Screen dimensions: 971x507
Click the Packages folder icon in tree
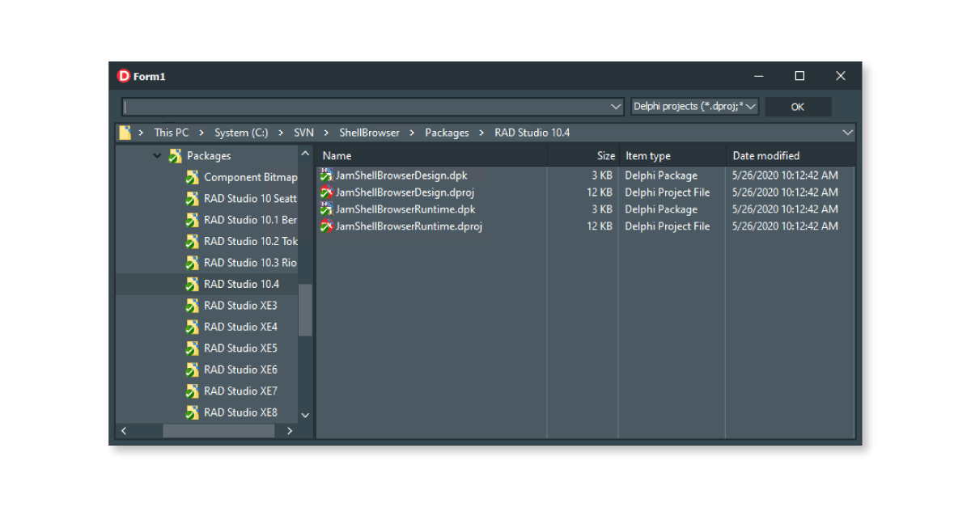[175, 156]
